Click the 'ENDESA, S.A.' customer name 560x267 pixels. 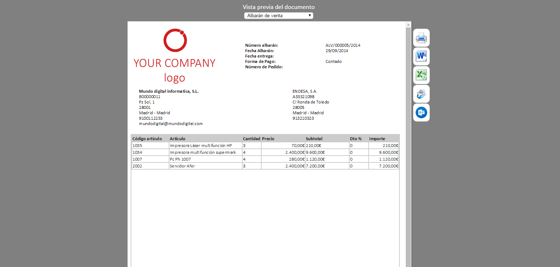pyautogui.click(x=305, y=91)
